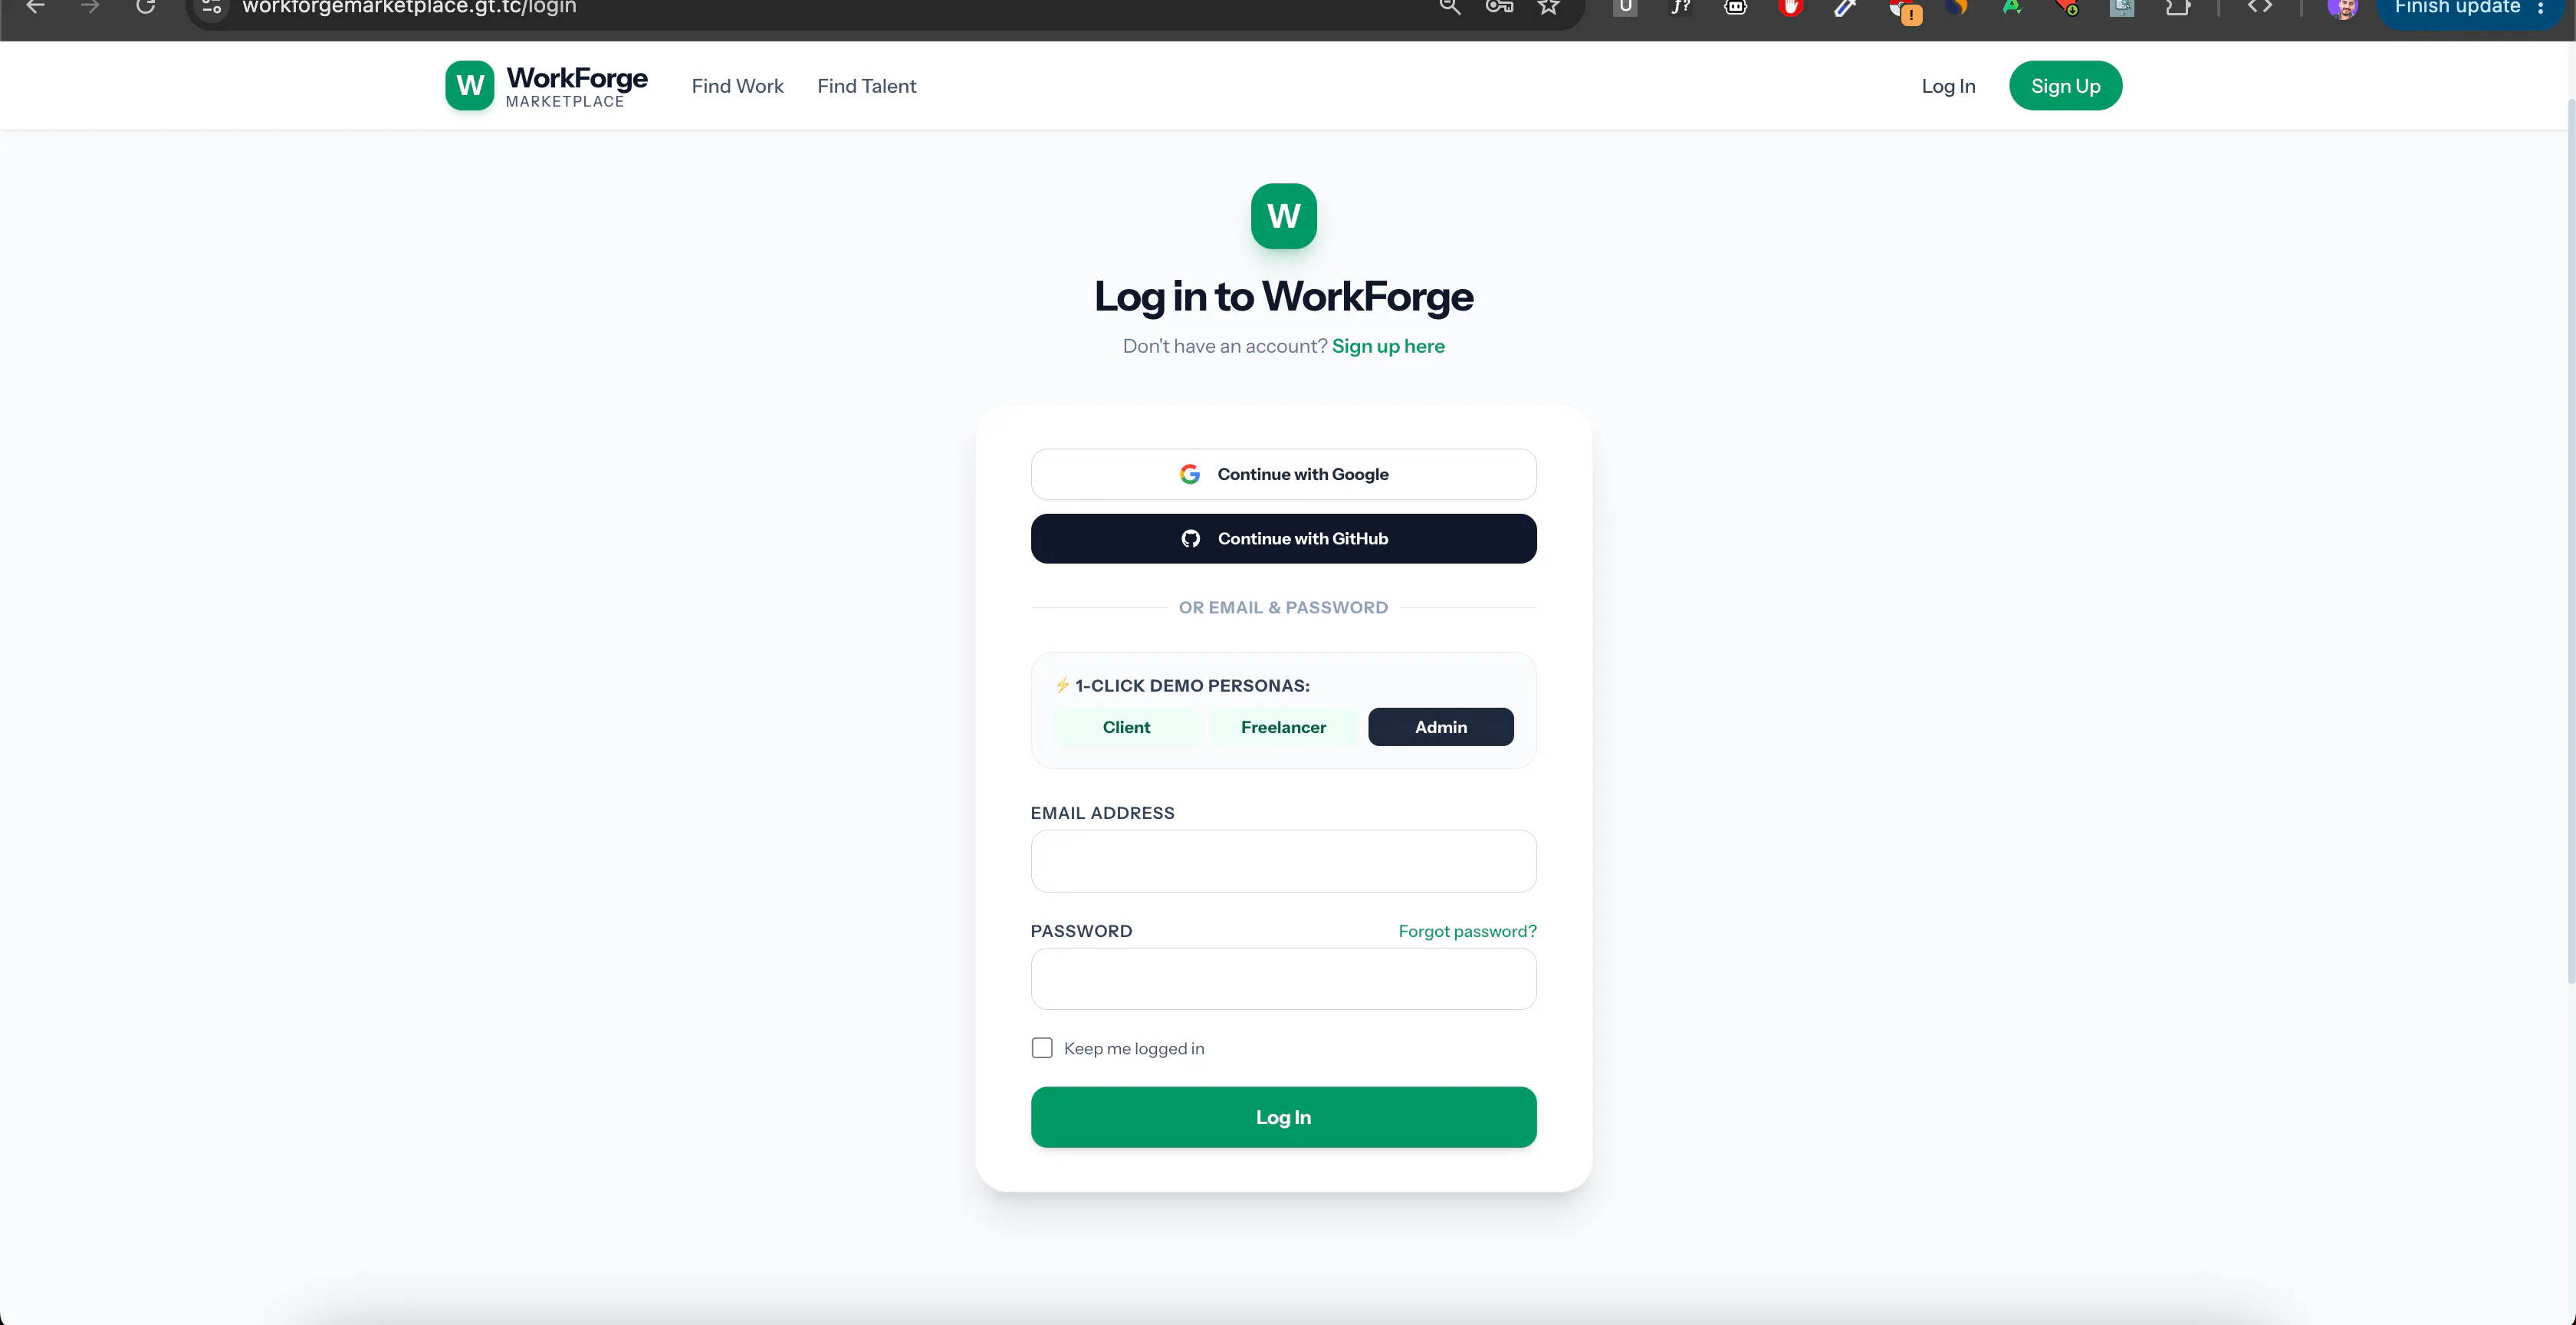Click the "Don't have an account?" text

(1225, 346)
